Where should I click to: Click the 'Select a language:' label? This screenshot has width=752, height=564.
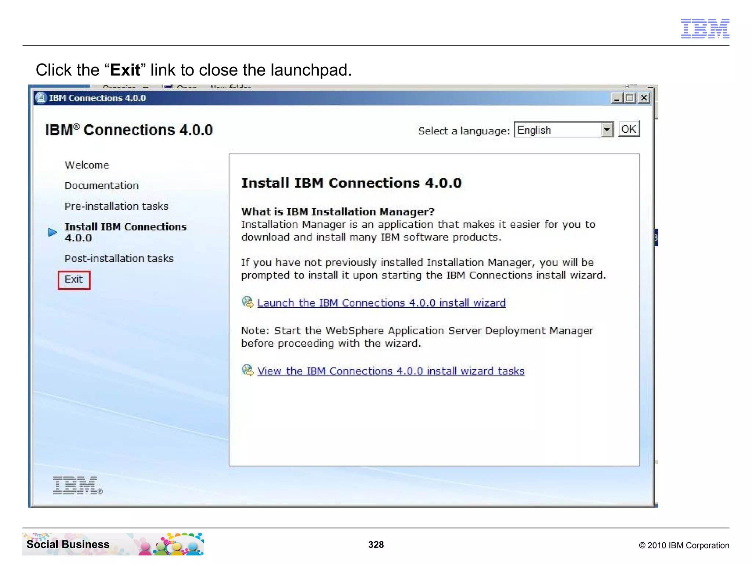464,131
